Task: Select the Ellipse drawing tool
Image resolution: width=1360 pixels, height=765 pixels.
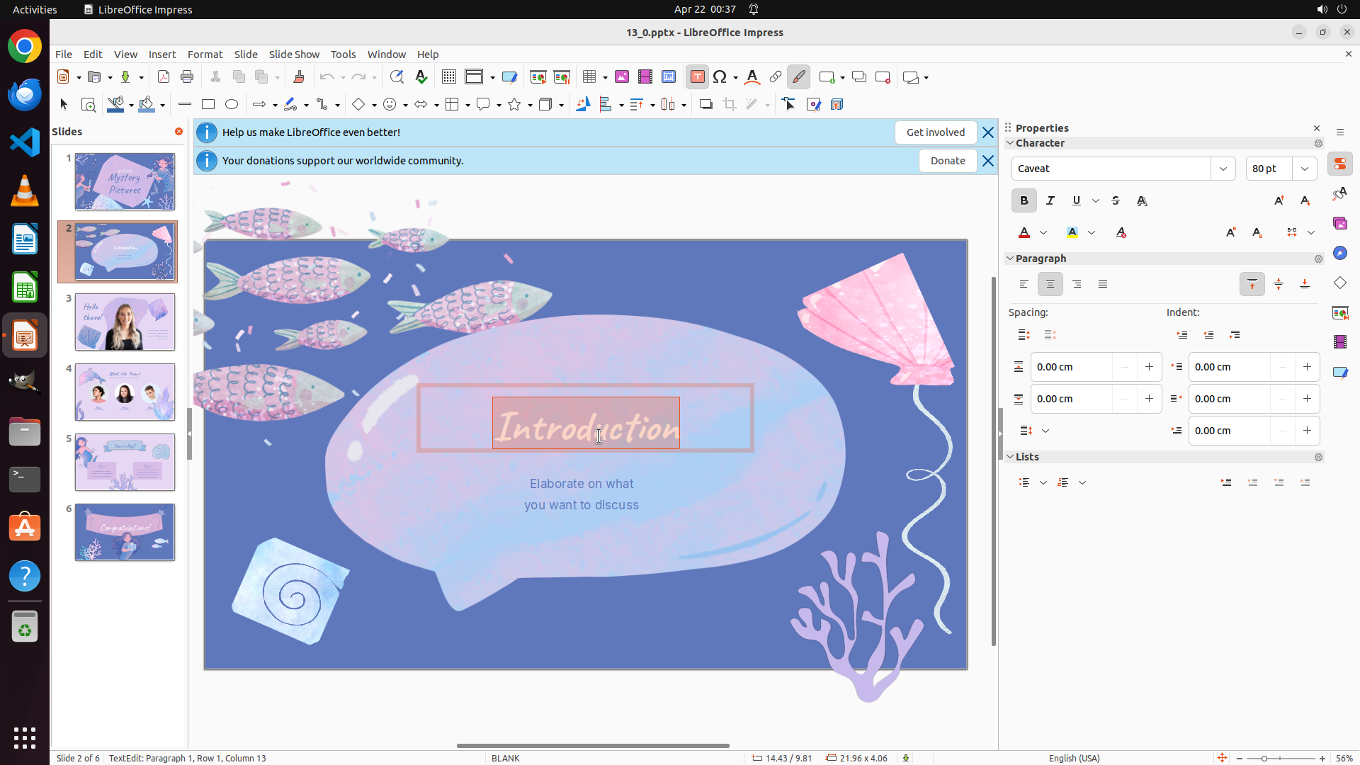Action: pyautogui.click(x=232, y=105)
